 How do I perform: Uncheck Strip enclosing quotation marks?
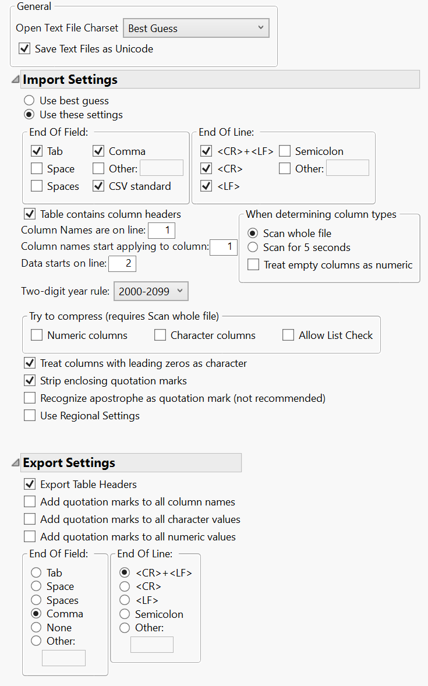pos(29,381)
